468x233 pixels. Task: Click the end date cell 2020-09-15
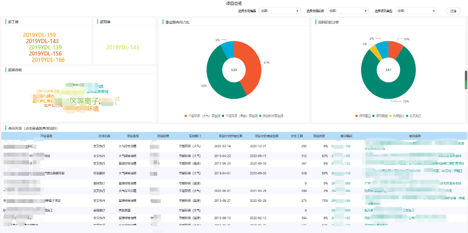point(257,156)
